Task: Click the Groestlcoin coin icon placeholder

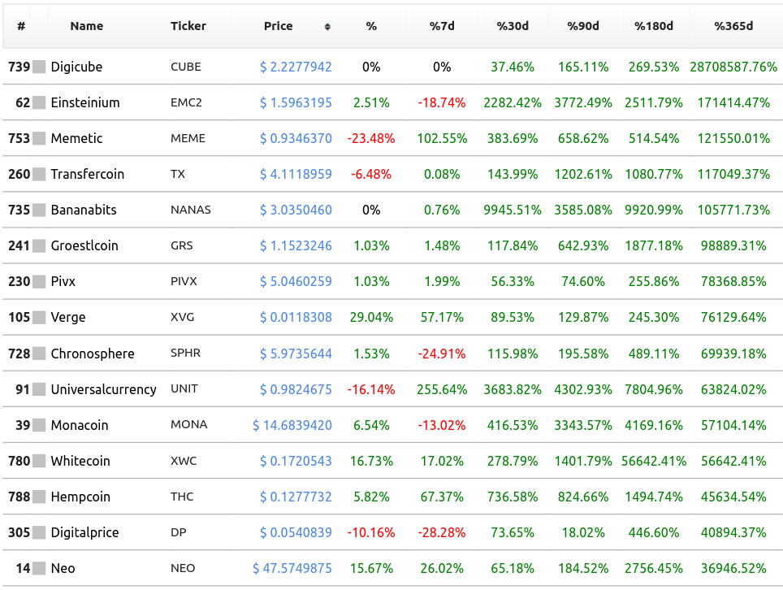Action: pyautogui.click(x=39, y=245)
